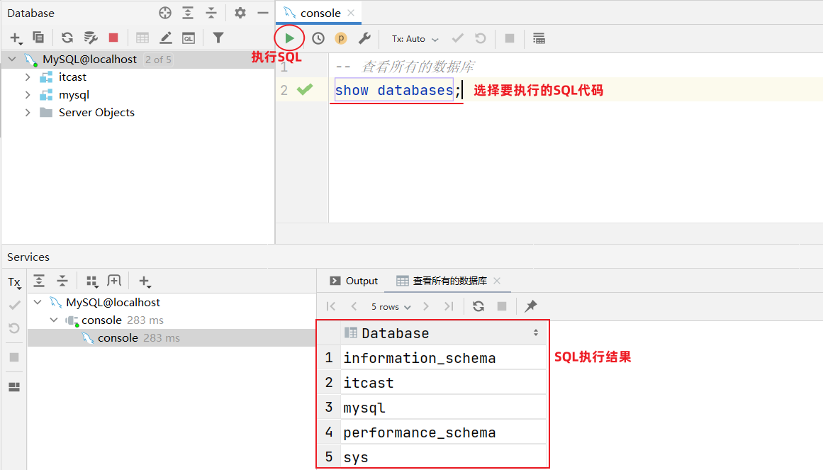Expand the Server Objects folder
Image resolution: width=823 pixels, height=470 pixels.
(x=28, y=113)
